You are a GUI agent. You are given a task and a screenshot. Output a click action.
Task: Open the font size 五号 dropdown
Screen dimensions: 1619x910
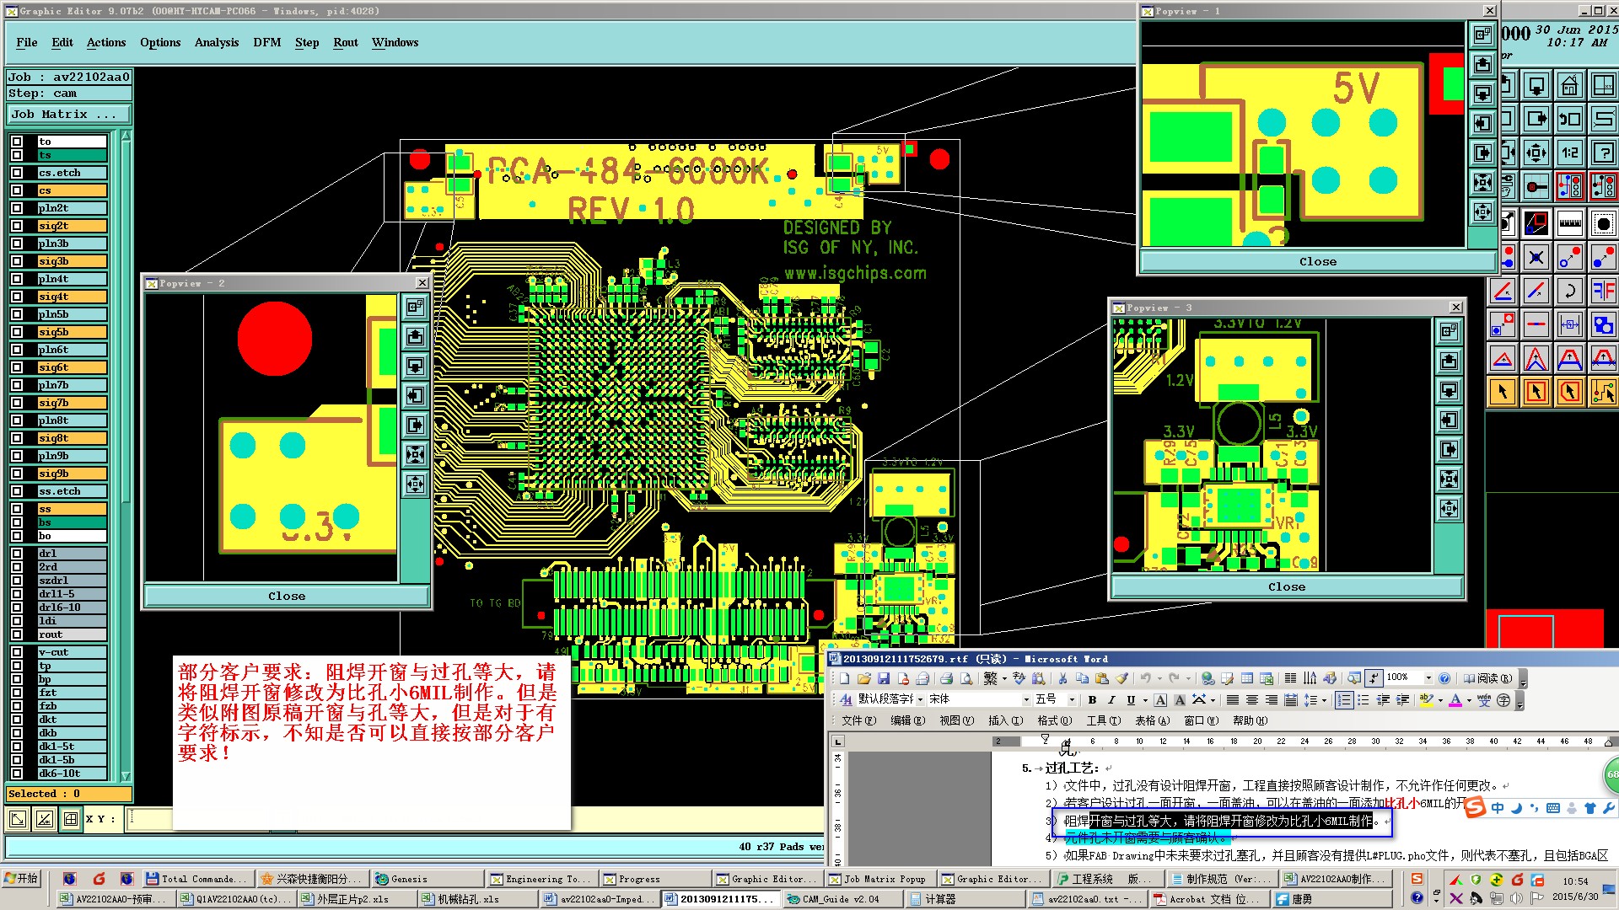(x=1072, y=700)
